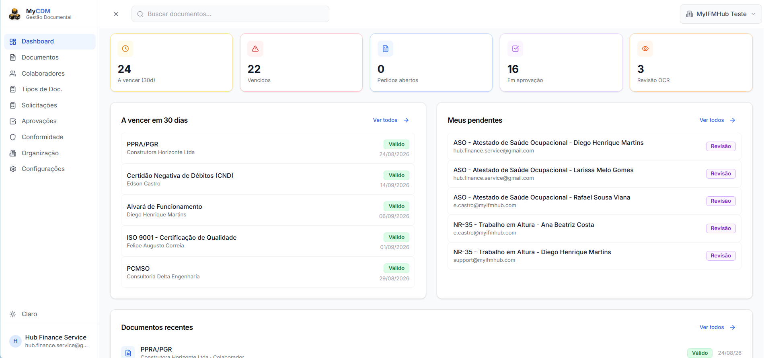764x358 pixels.
Task: Open Configurações settings page
Action: pyautogui.click(x=50, y=169)
